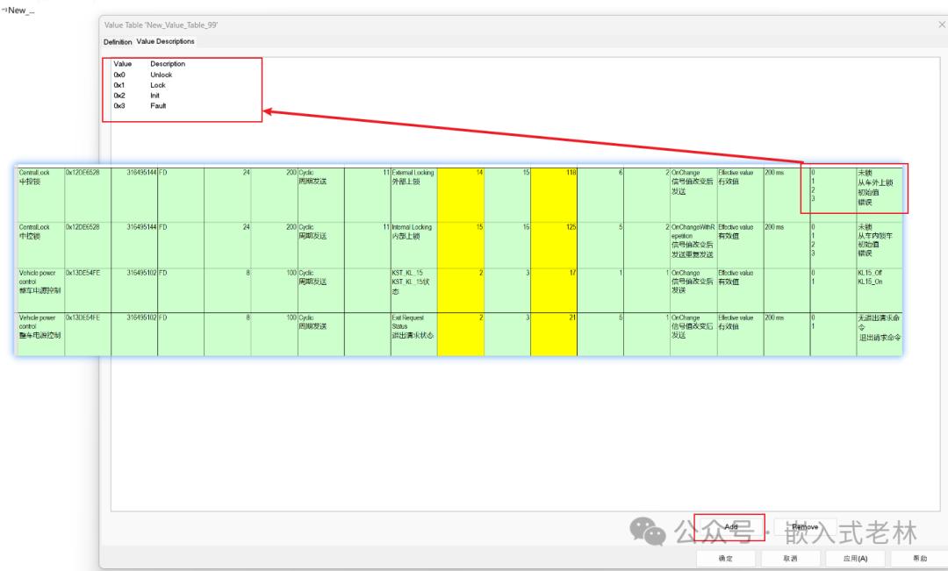Click the Lock description entry
Screen dimensions: 948x571
158,85
